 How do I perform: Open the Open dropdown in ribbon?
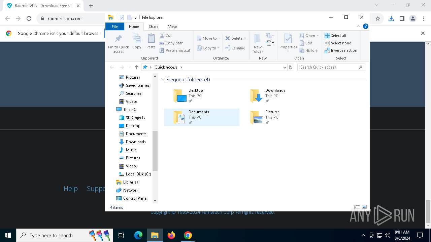[309, 36]
